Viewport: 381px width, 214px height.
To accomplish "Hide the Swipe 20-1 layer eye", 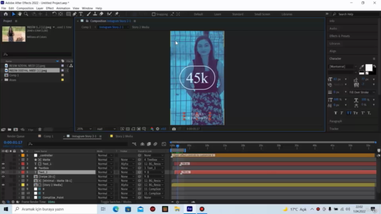I will click(3, 177).
